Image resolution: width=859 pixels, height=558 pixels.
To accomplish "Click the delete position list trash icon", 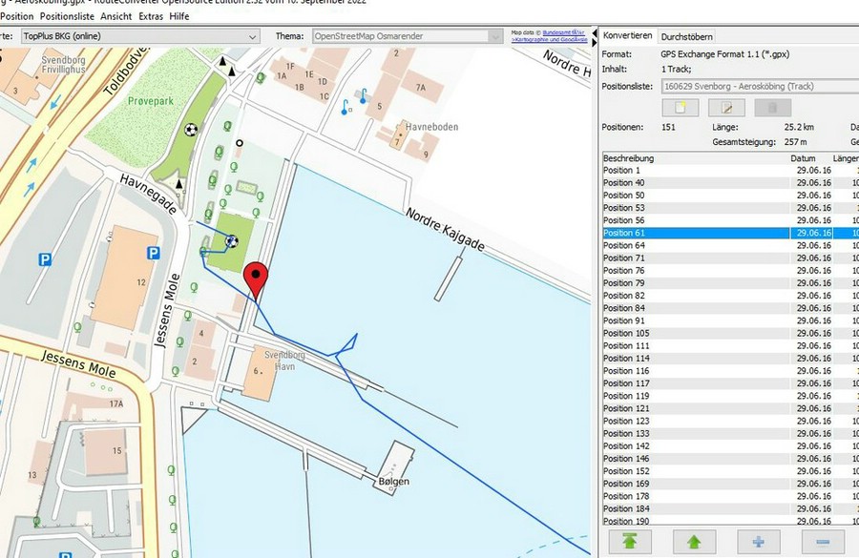I will 773,108.
